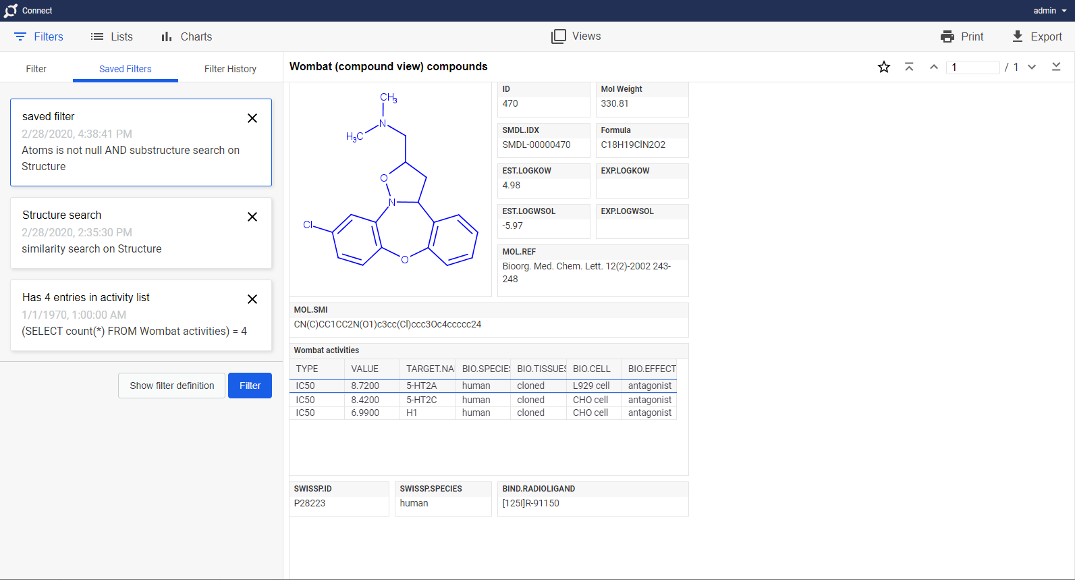Screen dimensions: 1075x580
Task: Go to previous record chevron
Action: pos(934,67)
